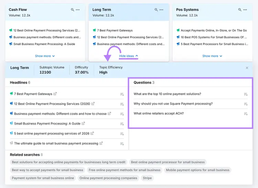
Task: Click the search icon on Pos Systems card
Action: [240, 10]
